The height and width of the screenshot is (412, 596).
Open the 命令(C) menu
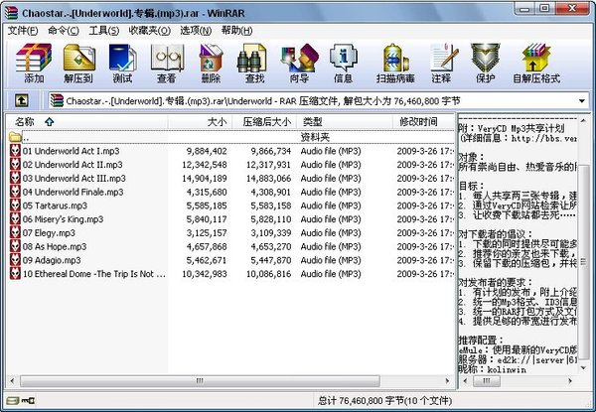click(x=64, y=31)
